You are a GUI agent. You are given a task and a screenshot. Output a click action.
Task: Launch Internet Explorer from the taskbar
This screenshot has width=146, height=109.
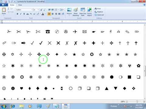[x=13, y=106]
